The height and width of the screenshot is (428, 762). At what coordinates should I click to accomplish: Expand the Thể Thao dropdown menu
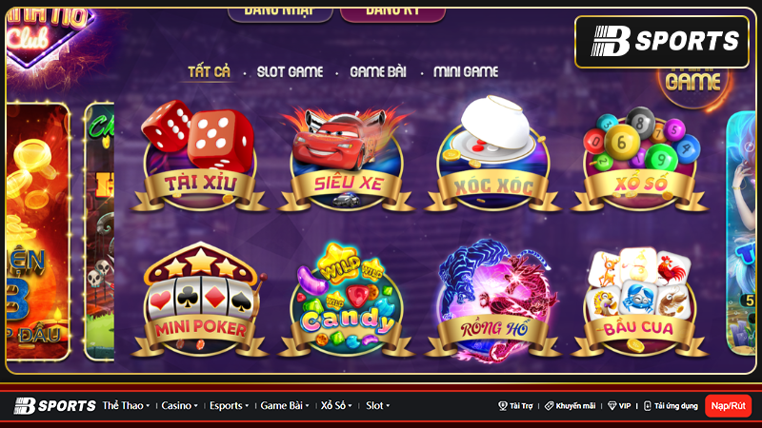pos(126,406)
